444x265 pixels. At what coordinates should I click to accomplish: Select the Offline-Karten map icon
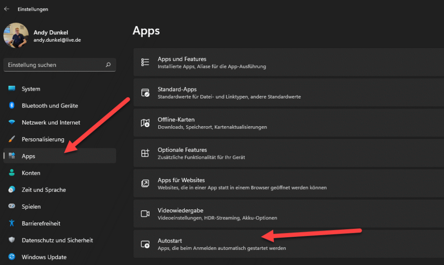[x=145, y=122]
